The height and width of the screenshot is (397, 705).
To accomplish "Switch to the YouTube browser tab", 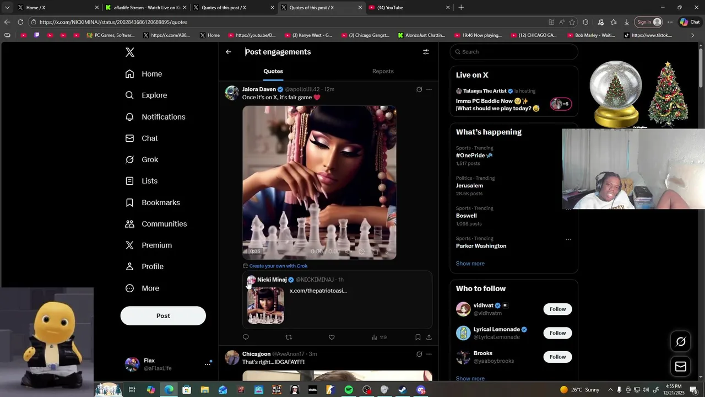I will click(409, 8).
